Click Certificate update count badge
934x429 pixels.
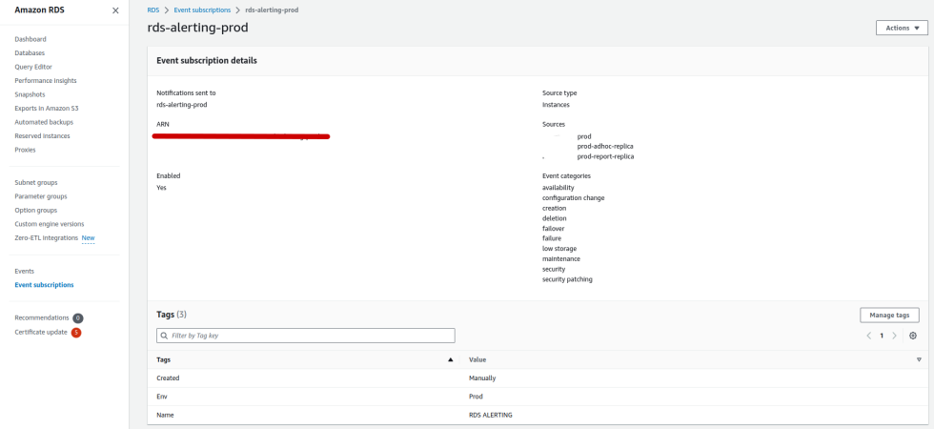76,333
